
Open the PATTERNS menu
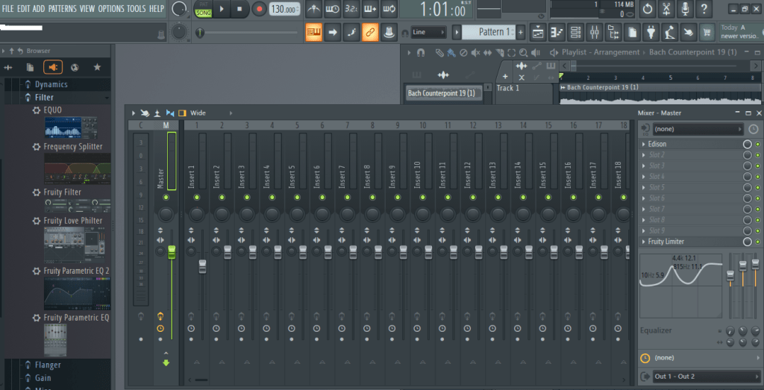62,8
